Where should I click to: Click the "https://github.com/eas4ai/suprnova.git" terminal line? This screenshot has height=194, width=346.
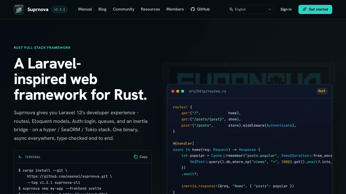click(69, 176)
